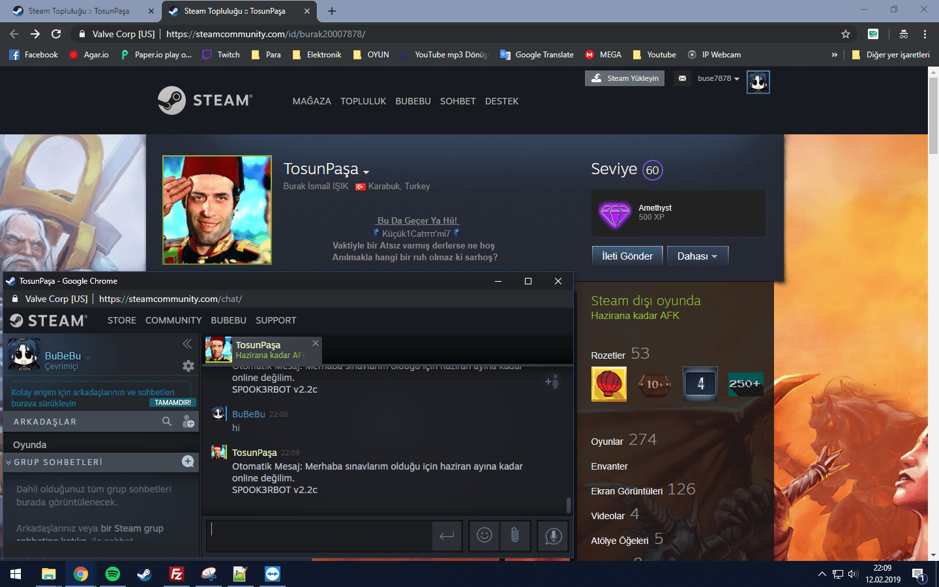Open Windows Start menu
The image size is (939, 587).
pyautogui.click(x=16, y=574)
